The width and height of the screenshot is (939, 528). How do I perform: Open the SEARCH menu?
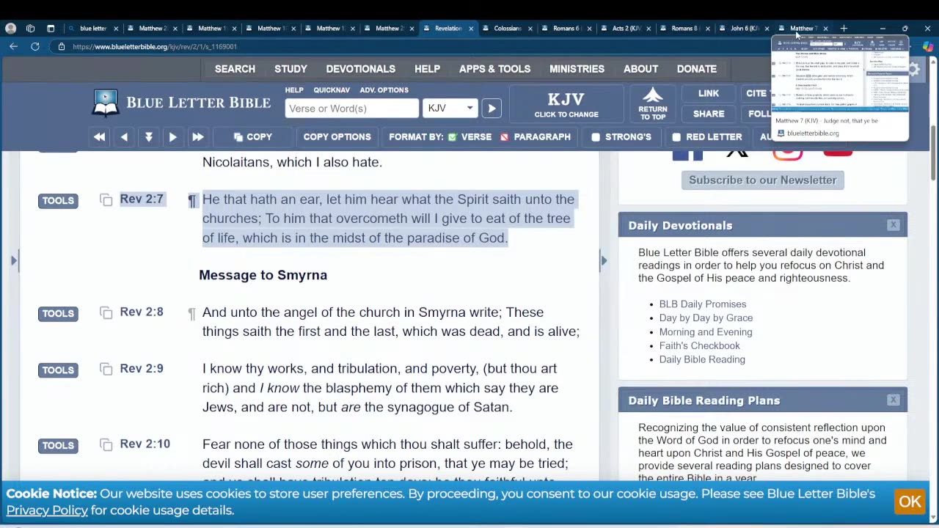235,69
